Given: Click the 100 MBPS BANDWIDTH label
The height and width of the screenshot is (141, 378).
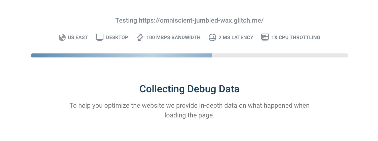Looking at the screenshot, I should [x=173, y=38].
